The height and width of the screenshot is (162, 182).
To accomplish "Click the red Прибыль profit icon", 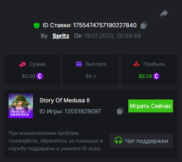I will pyautogui.click(x=136, y=64).
